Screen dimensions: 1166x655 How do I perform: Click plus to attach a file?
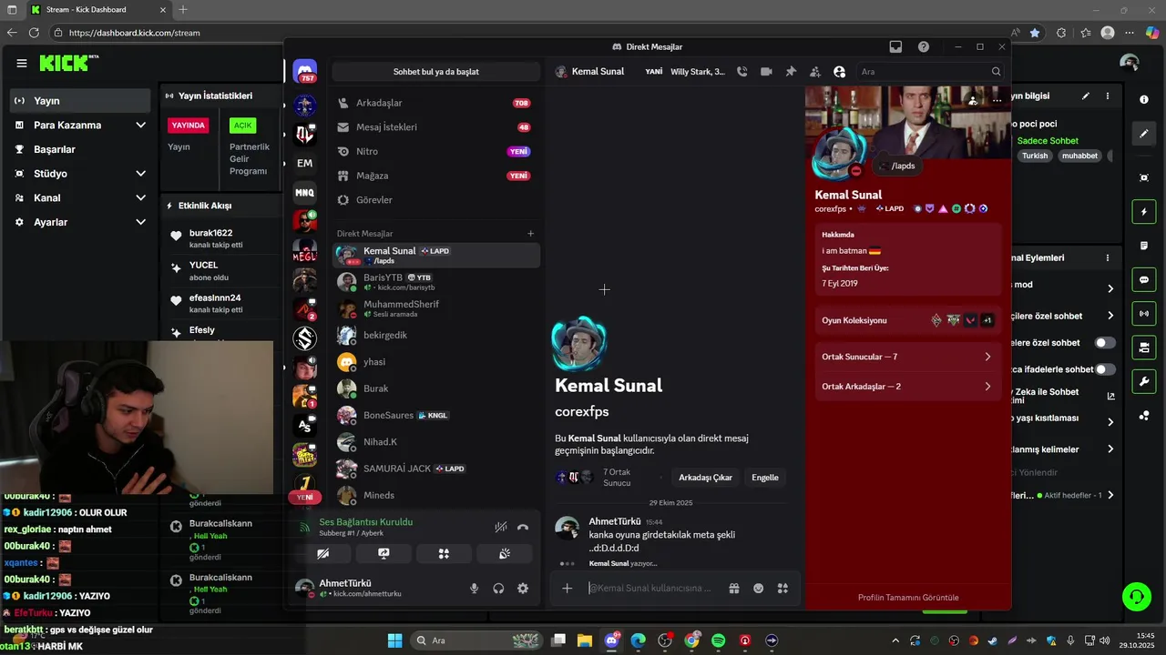567,589
